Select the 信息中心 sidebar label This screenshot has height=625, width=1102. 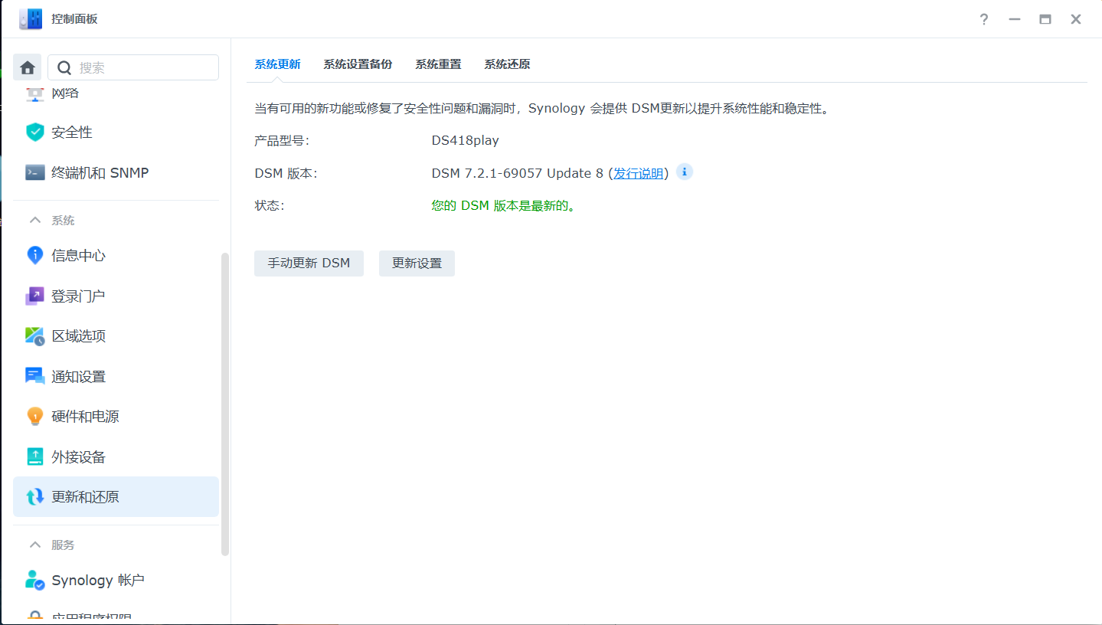click(x=78, y=255)
